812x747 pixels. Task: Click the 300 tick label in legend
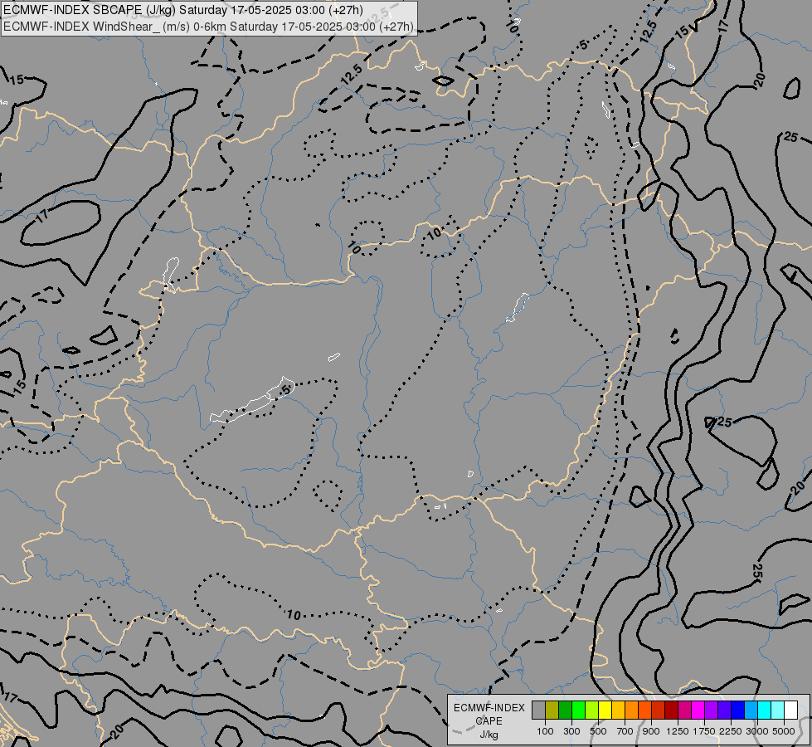coord(571,731)
